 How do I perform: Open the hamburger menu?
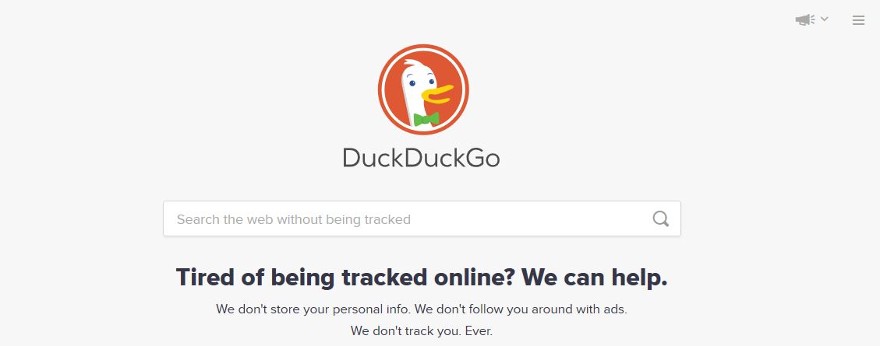[858, 21]
